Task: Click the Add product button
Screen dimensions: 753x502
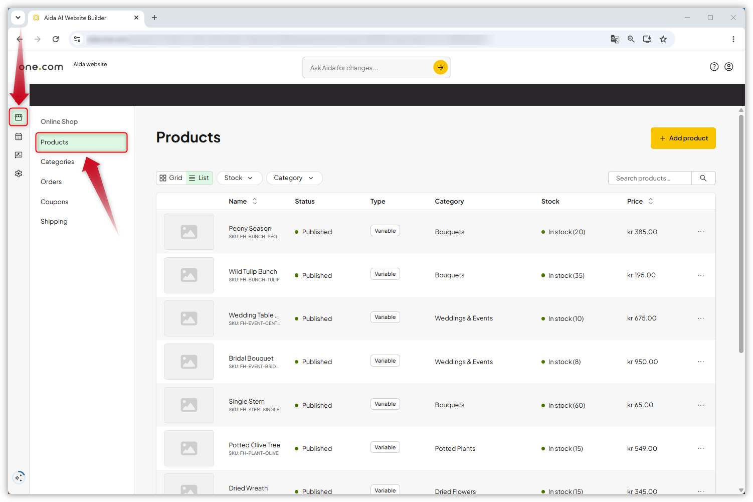Action: (x=683, y=138)
